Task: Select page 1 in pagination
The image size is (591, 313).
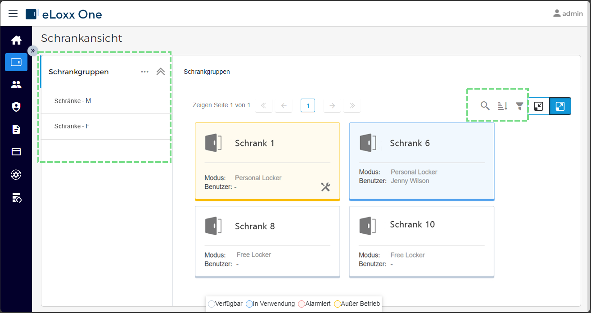Action: [x=308, y=105]
